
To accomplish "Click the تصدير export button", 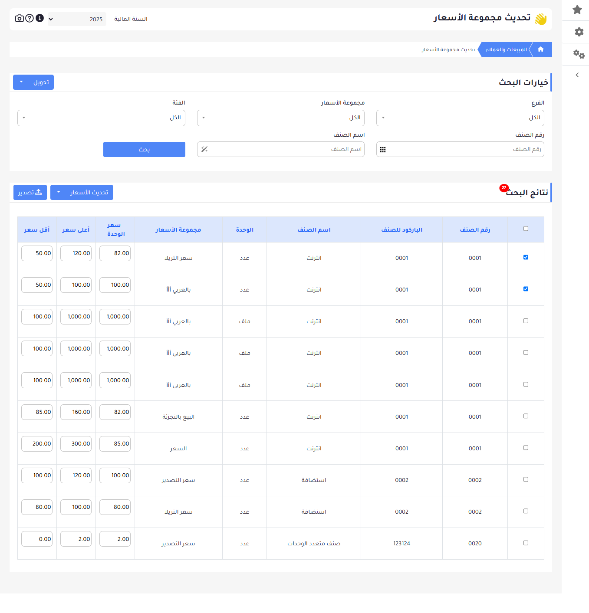I will tap(30, 192).
